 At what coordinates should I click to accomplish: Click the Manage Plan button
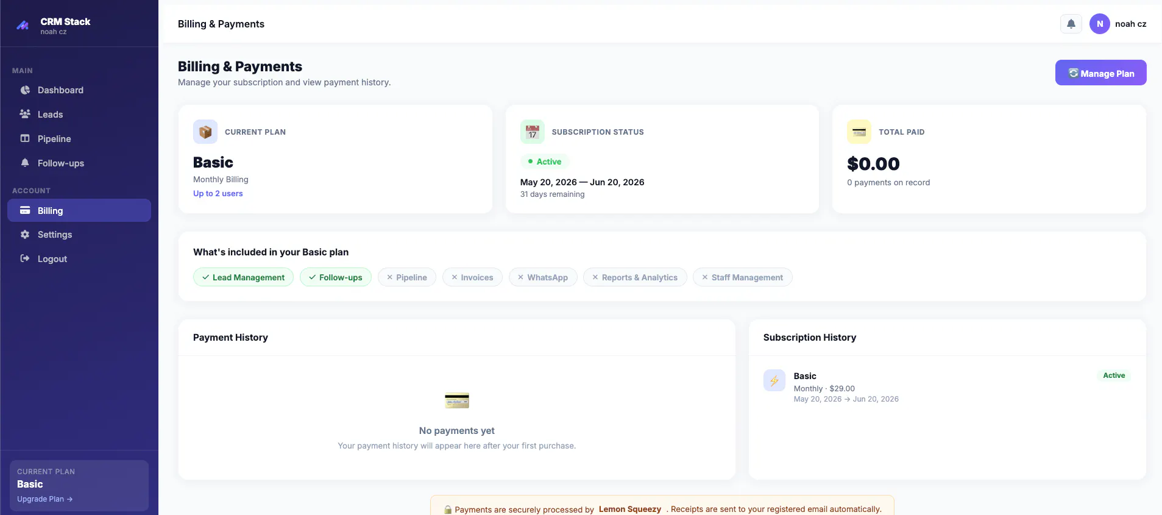point(1100,73)
